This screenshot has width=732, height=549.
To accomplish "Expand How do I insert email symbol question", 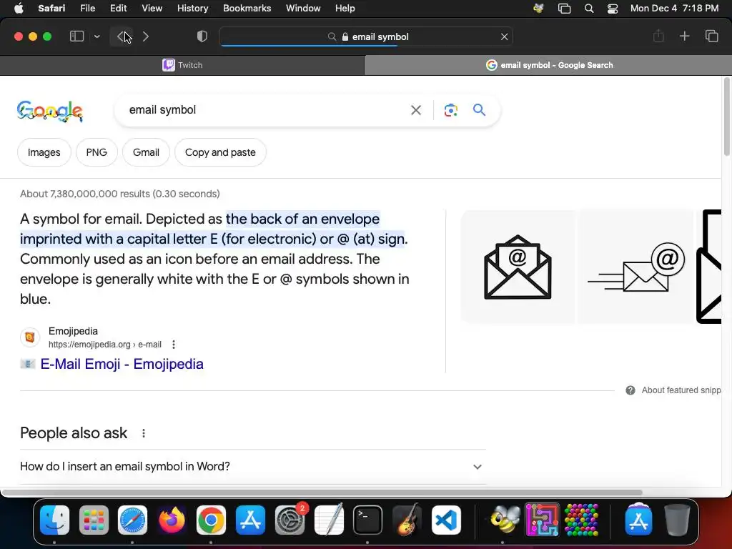I will click(253, 466).
